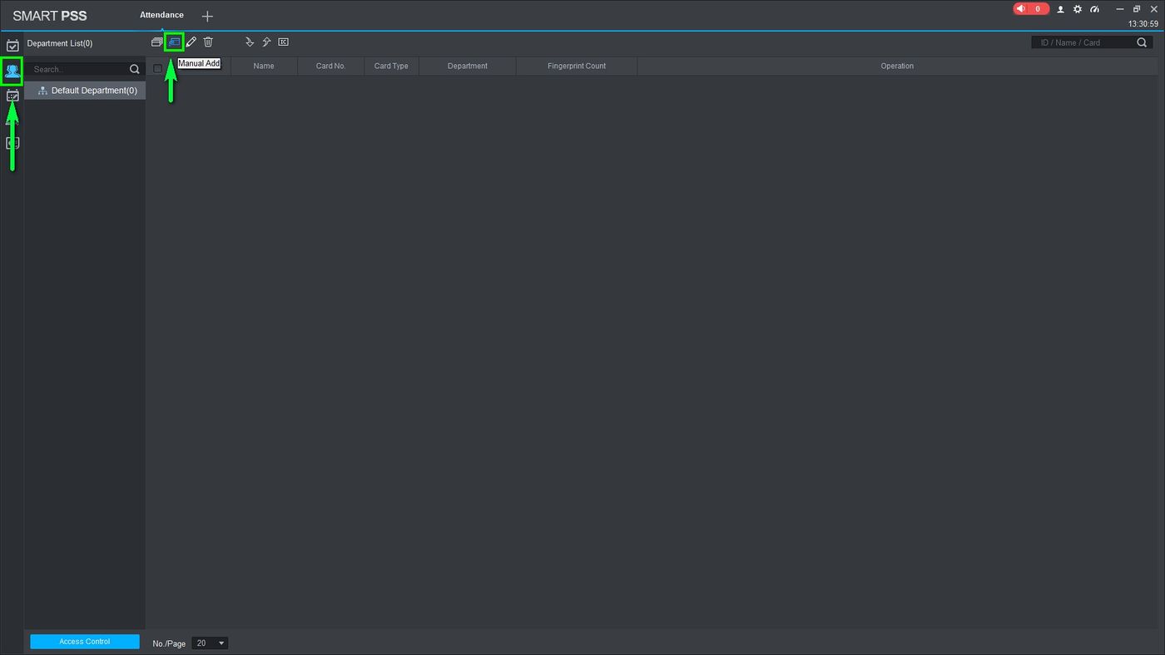Open the system gauge status icon
This screenshot has width=1165, height=655.
[x=1095, y=9]
